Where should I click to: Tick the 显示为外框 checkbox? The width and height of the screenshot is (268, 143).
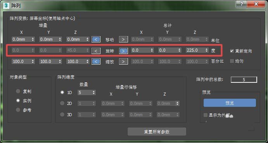(x=206, y=115)
